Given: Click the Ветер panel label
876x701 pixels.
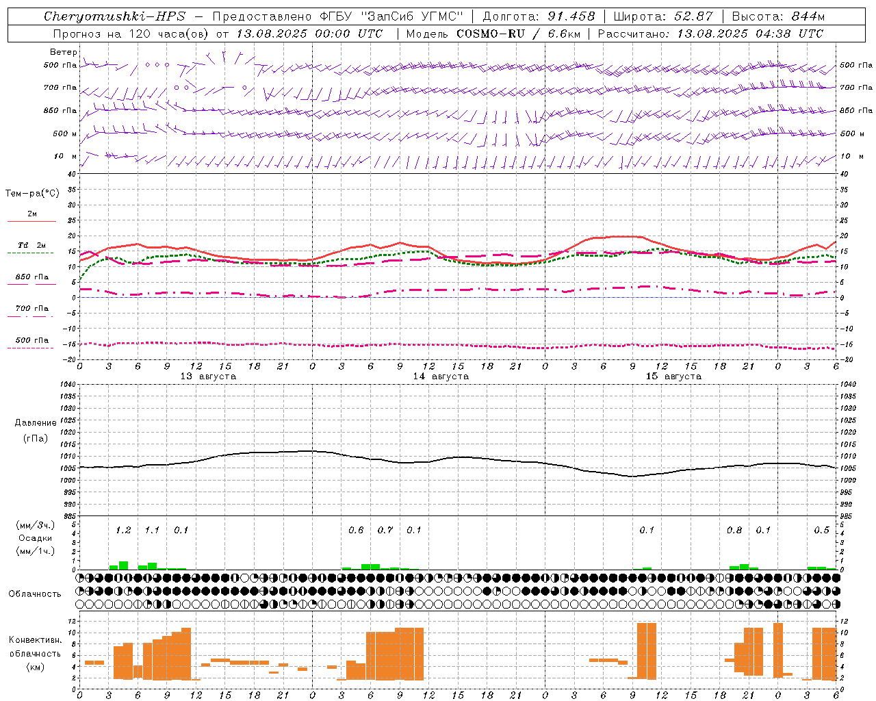Looking at the screenshot, I should coord(63,52).
